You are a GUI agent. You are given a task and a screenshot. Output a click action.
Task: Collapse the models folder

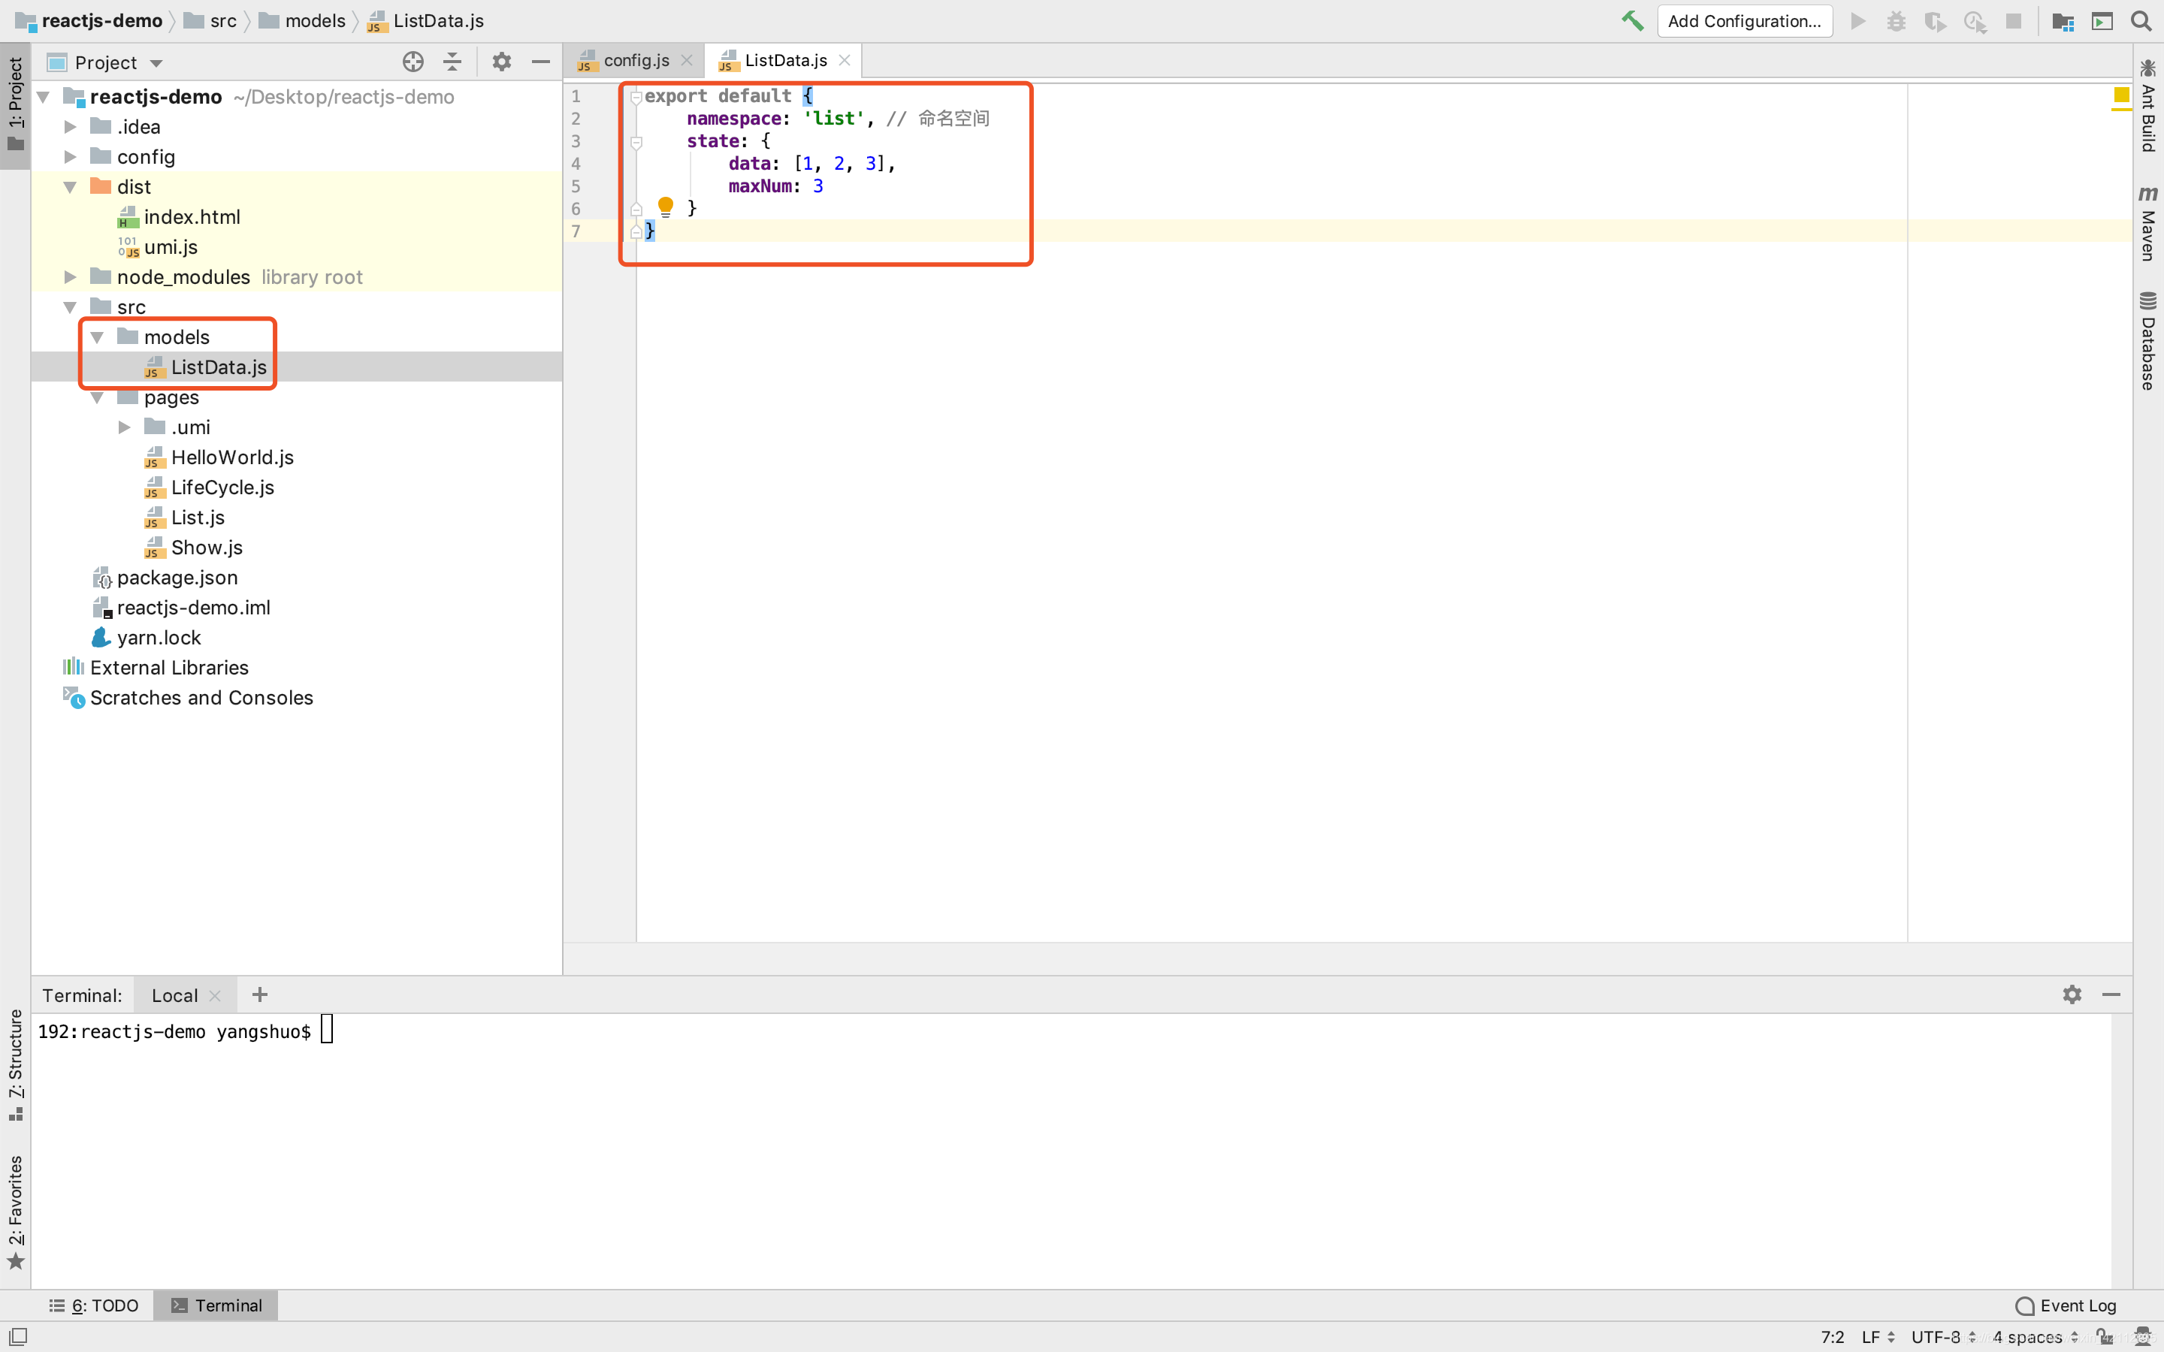[x=97, y=337]
